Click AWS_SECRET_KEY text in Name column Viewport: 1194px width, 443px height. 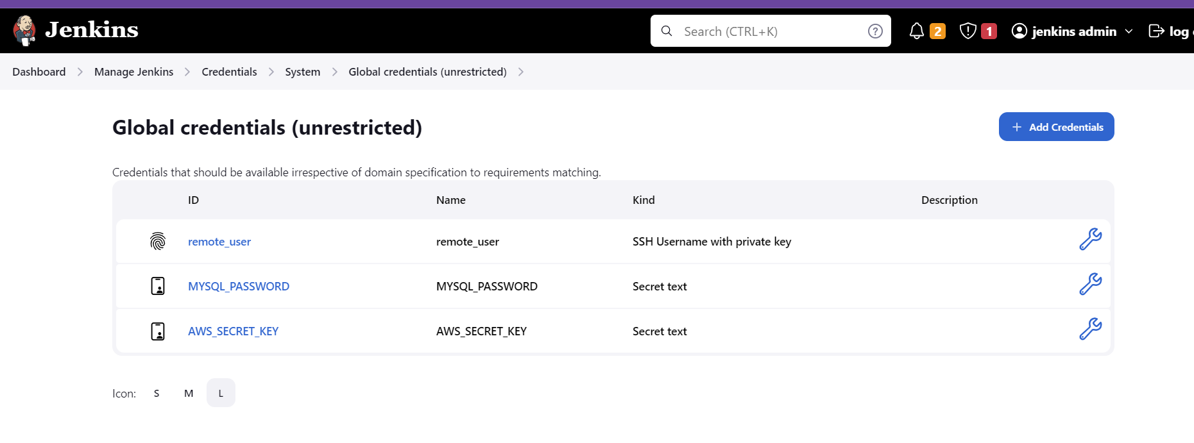click(x=481, y=331)
